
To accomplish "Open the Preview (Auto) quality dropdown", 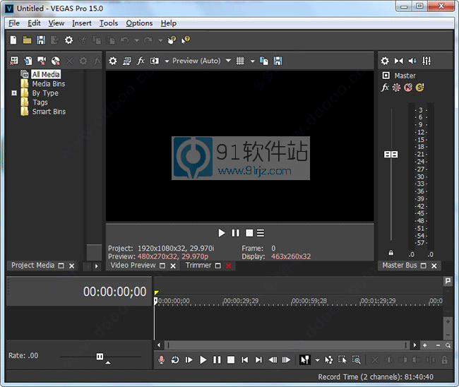I will pyautogui.click(x=197, y=61).
